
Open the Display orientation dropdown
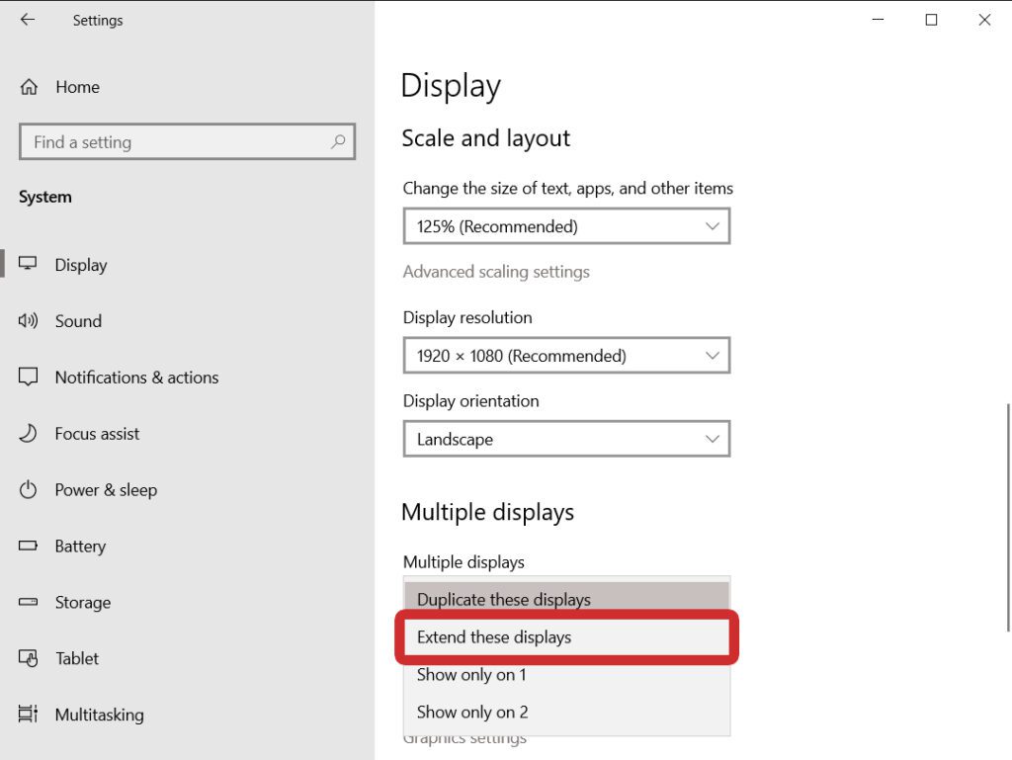click(x=565, y=438)
